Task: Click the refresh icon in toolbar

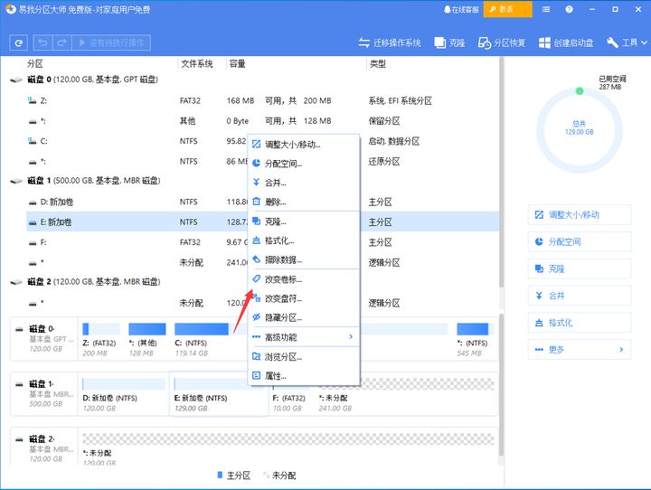Action: point(18,42)
